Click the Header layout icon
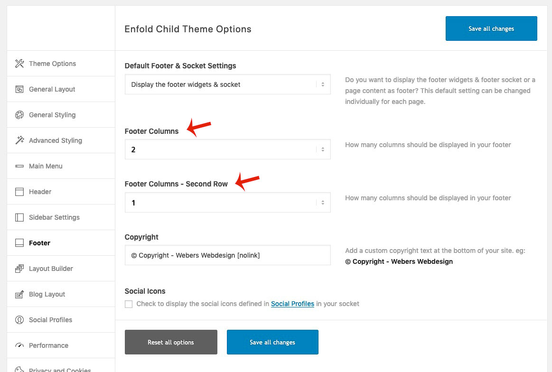Viewport: 552px width, 372px height. (x=19, y=192)
